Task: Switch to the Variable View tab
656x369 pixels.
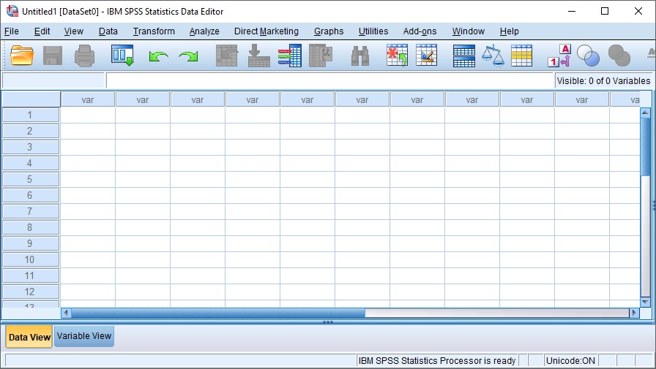Action: point(84,336)
